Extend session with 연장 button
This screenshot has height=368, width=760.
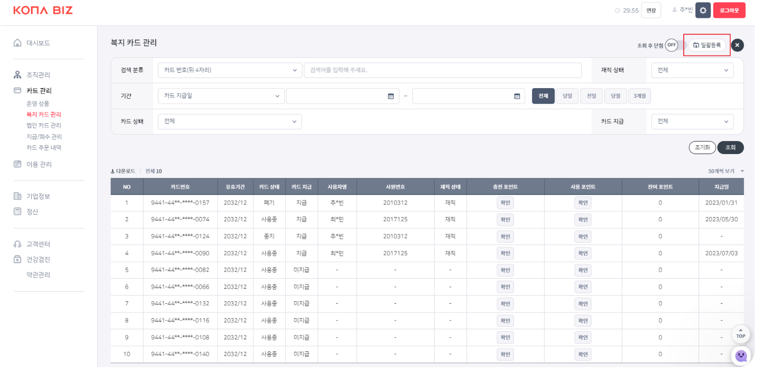(651, 10)
